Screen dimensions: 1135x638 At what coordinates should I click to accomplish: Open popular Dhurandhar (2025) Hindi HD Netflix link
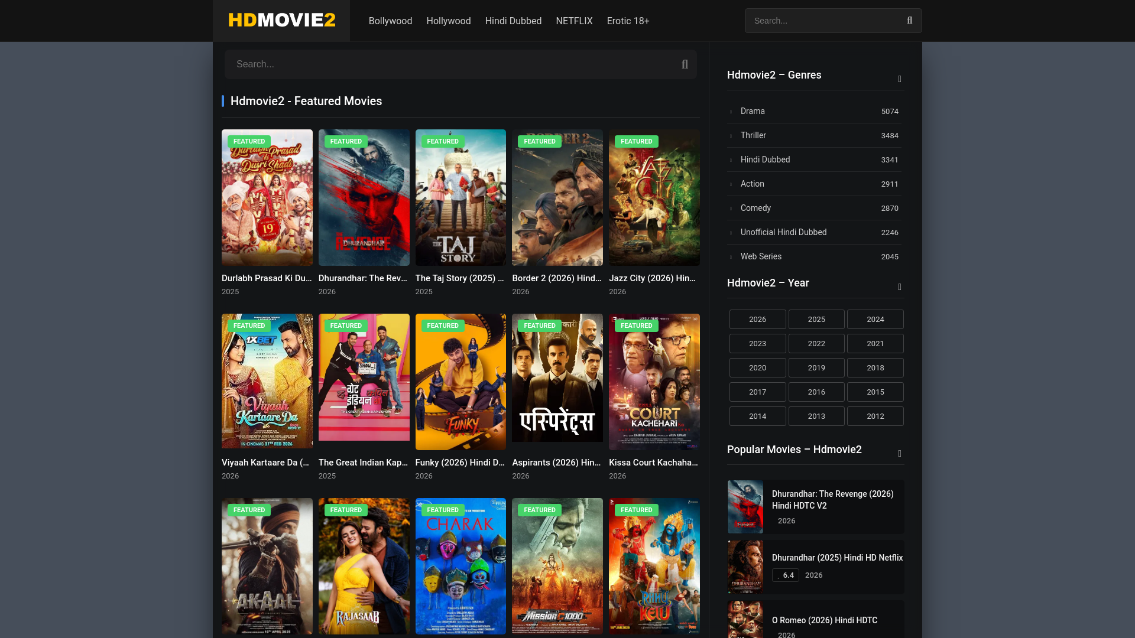pos(837,558)
